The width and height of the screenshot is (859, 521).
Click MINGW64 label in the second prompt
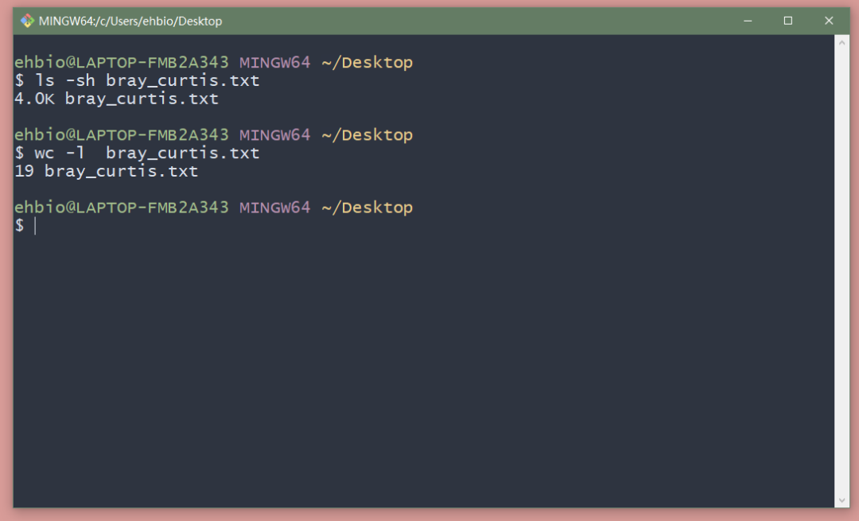coord(274,135)
